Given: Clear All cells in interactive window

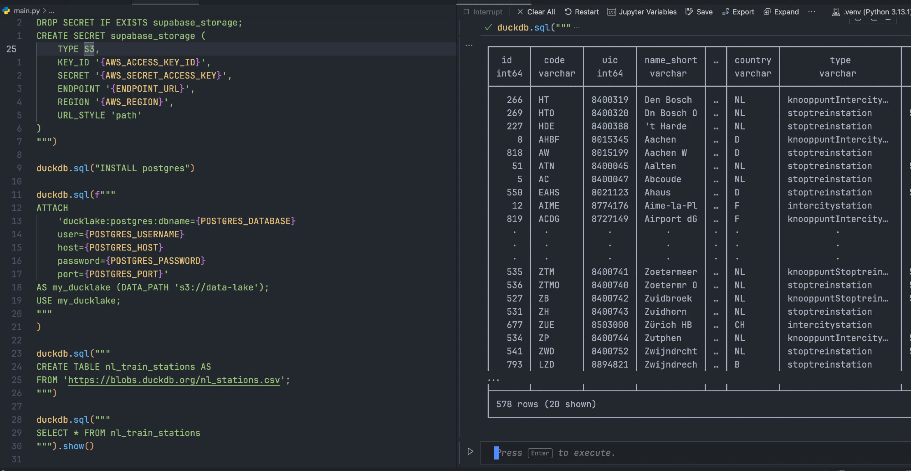Looking at the screenshot, I should click(536, 12).
